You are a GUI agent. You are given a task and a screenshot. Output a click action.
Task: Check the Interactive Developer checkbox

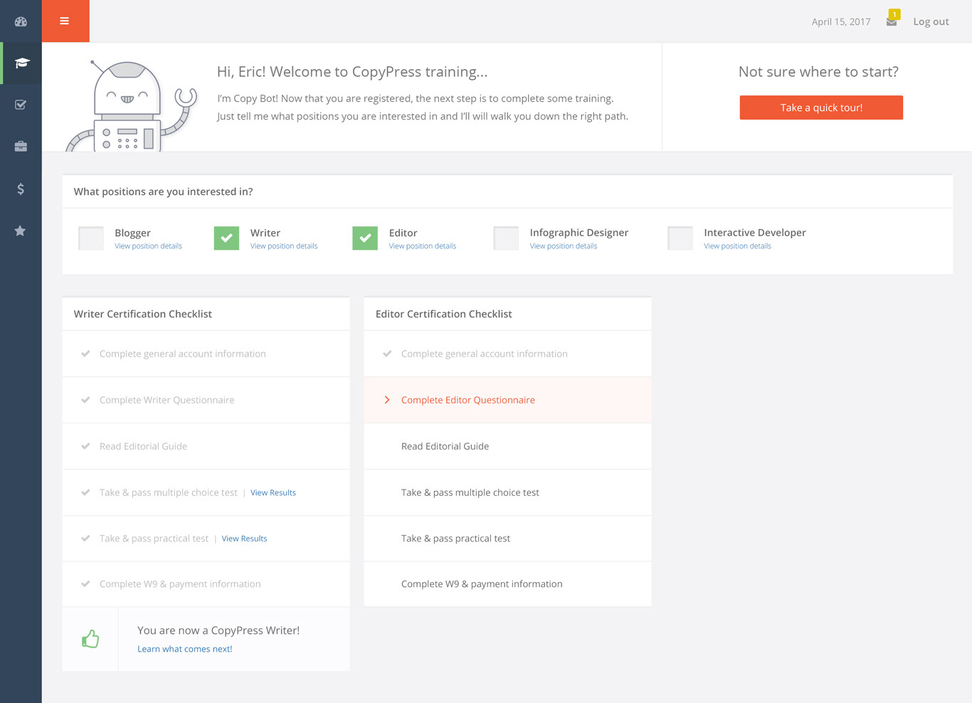point(680,238)
